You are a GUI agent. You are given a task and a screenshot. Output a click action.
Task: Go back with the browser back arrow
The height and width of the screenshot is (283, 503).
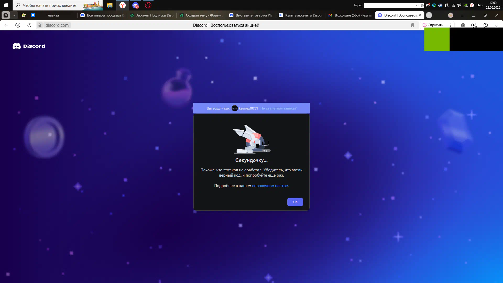[6, 25]
